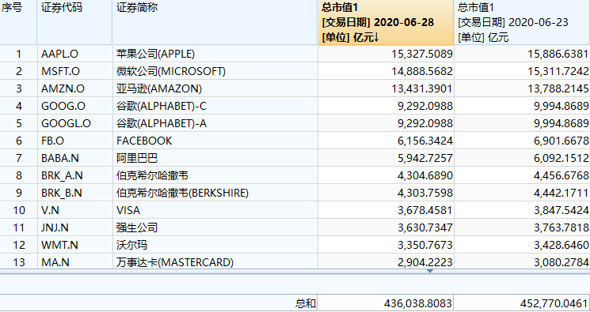Select the BRK_A.N code cell

pyautogui.click(x=74, y=175)
